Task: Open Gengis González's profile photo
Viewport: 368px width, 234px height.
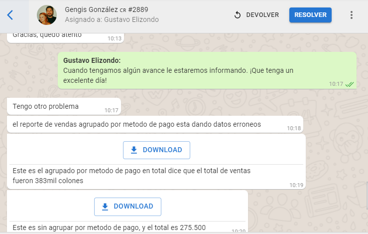Action: (47, 15)
